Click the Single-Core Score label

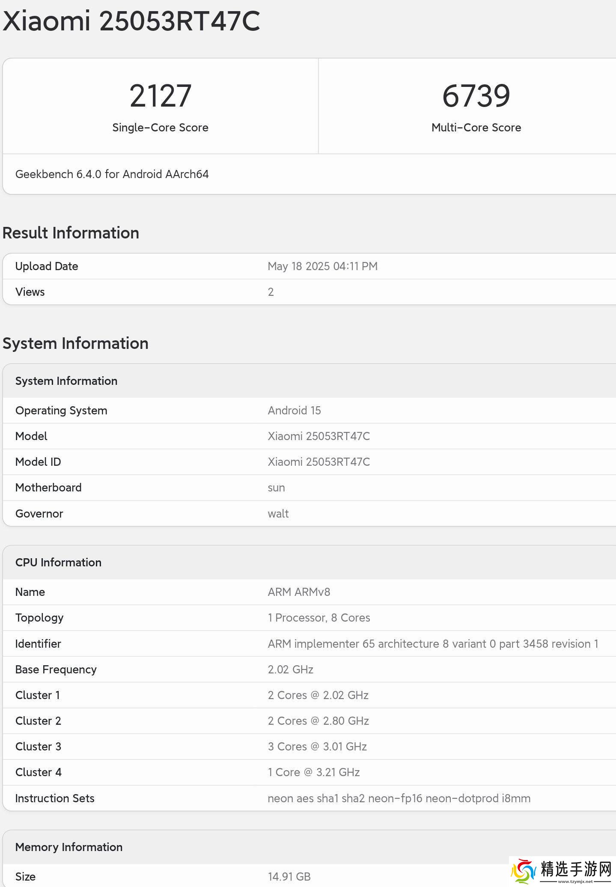click(x=160, y=128)
